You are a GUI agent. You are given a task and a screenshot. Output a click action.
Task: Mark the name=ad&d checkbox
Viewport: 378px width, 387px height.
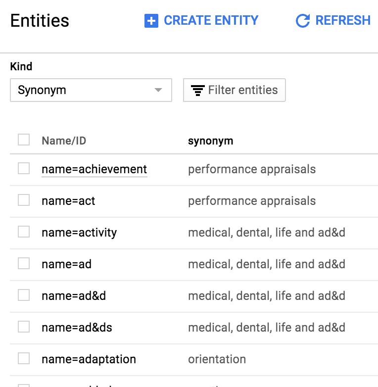24,295
